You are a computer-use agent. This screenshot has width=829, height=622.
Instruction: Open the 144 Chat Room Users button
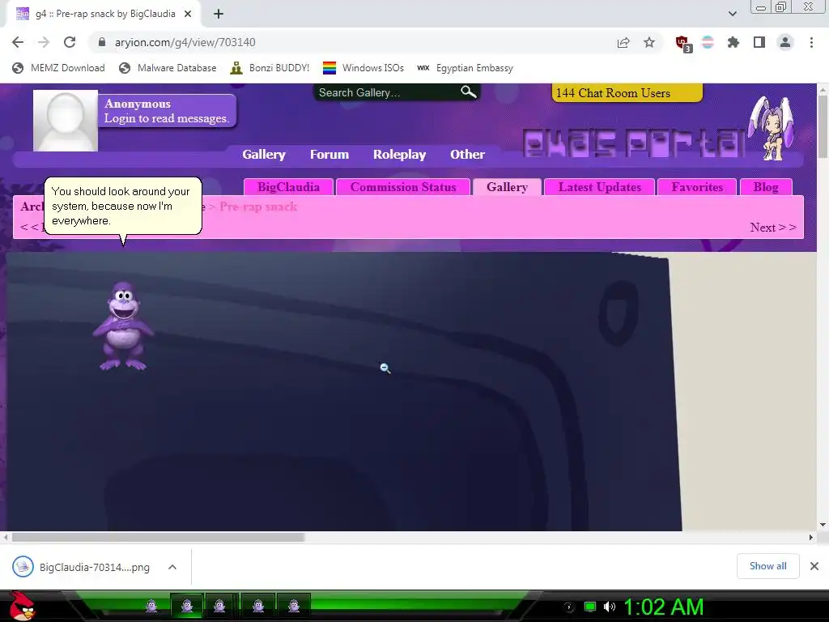627,92
